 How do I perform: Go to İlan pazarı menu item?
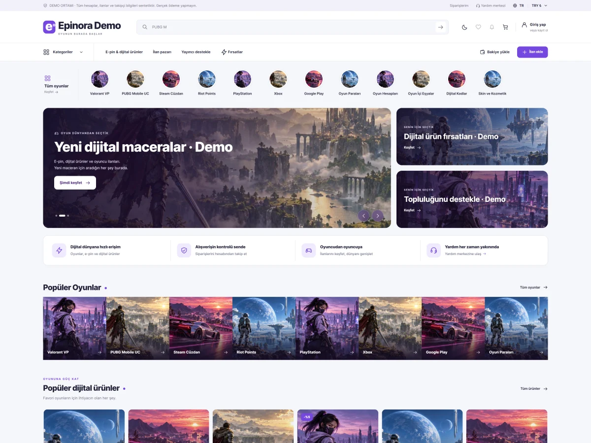162,52
